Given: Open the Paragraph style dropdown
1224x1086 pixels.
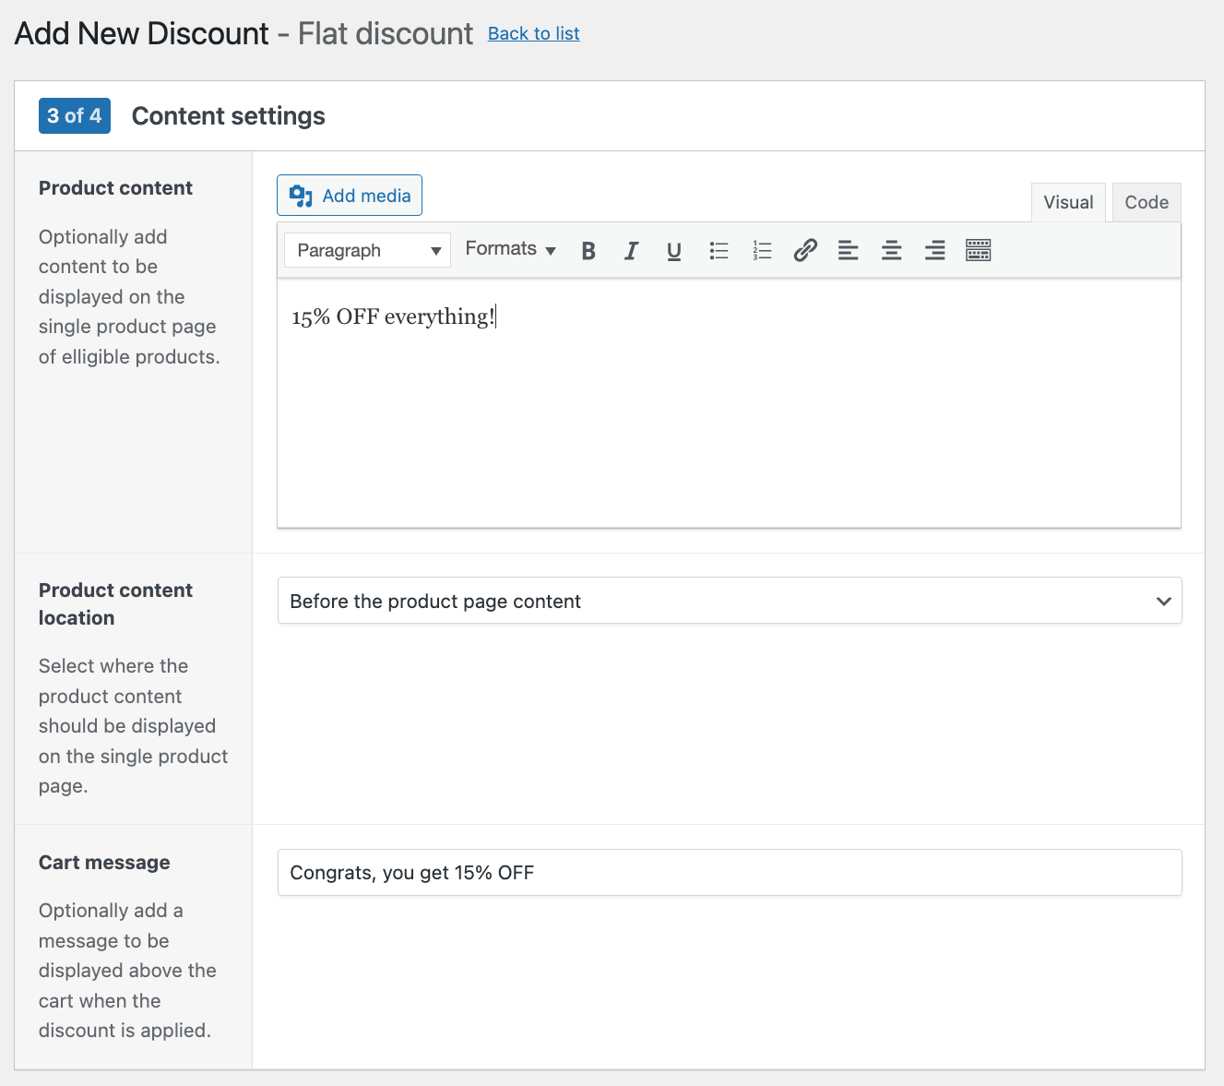Looking at the screenshot, I should (367, 251).
